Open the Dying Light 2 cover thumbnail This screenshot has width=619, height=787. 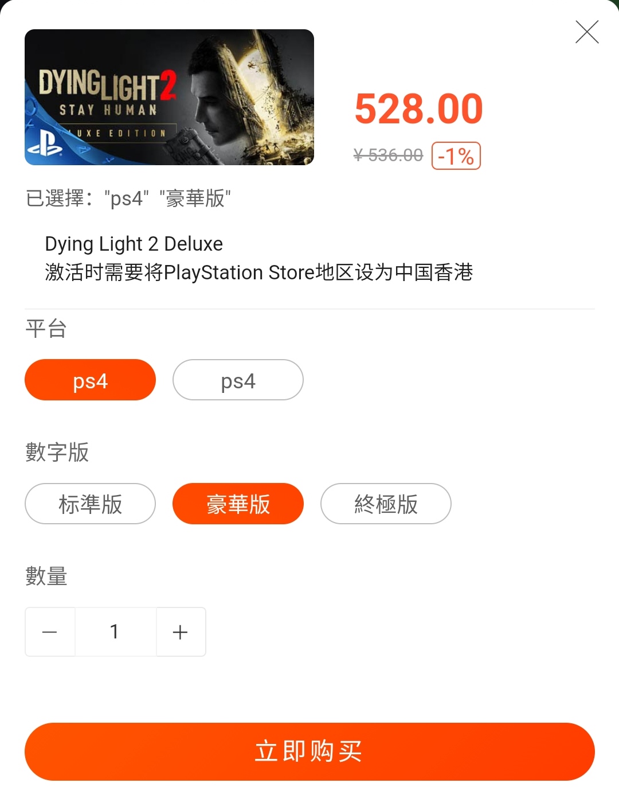tap(169, 97)
